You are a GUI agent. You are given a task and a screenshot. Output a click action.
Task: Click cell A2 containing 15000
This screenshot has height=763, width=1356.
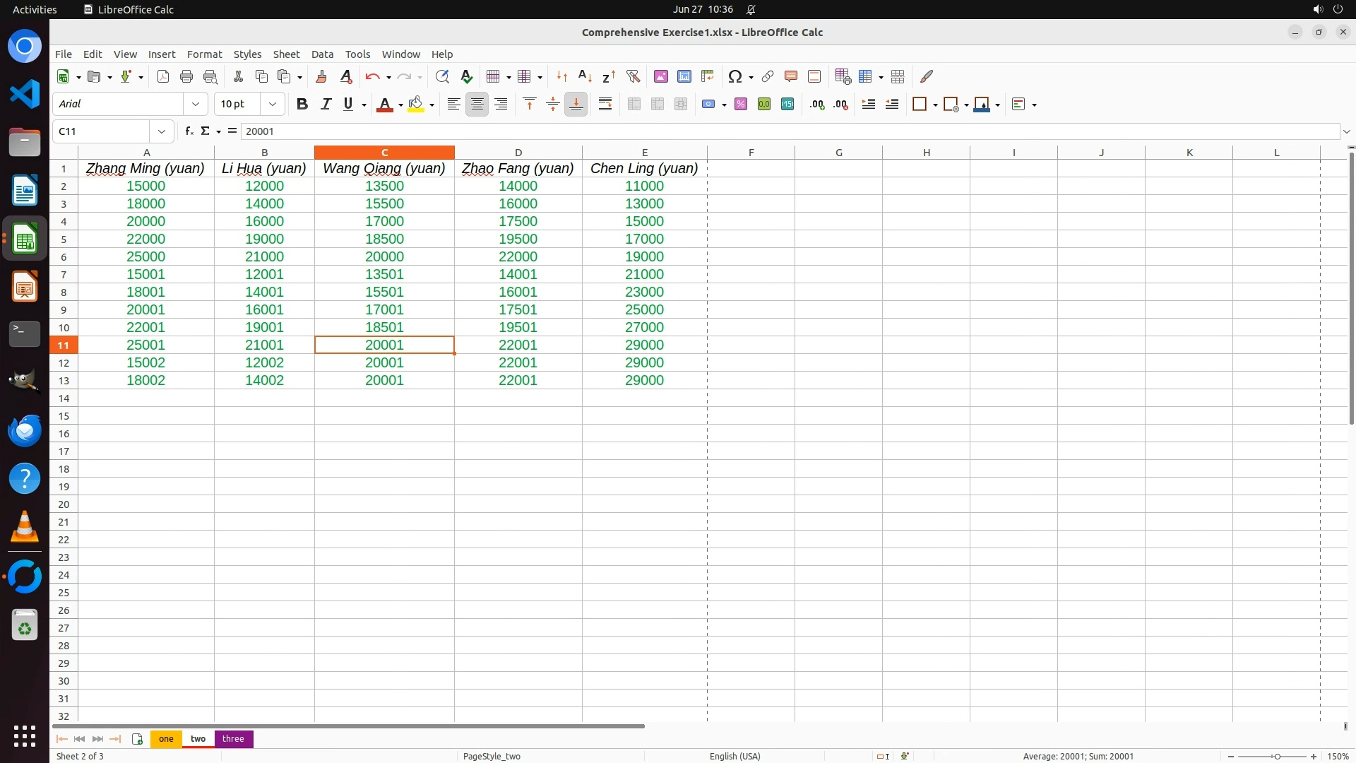[146, 186]
